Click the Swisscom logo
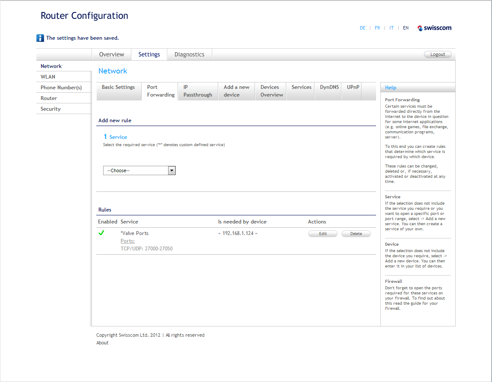Viewport: 492px width, 382px height. click(x=434, y=28)
